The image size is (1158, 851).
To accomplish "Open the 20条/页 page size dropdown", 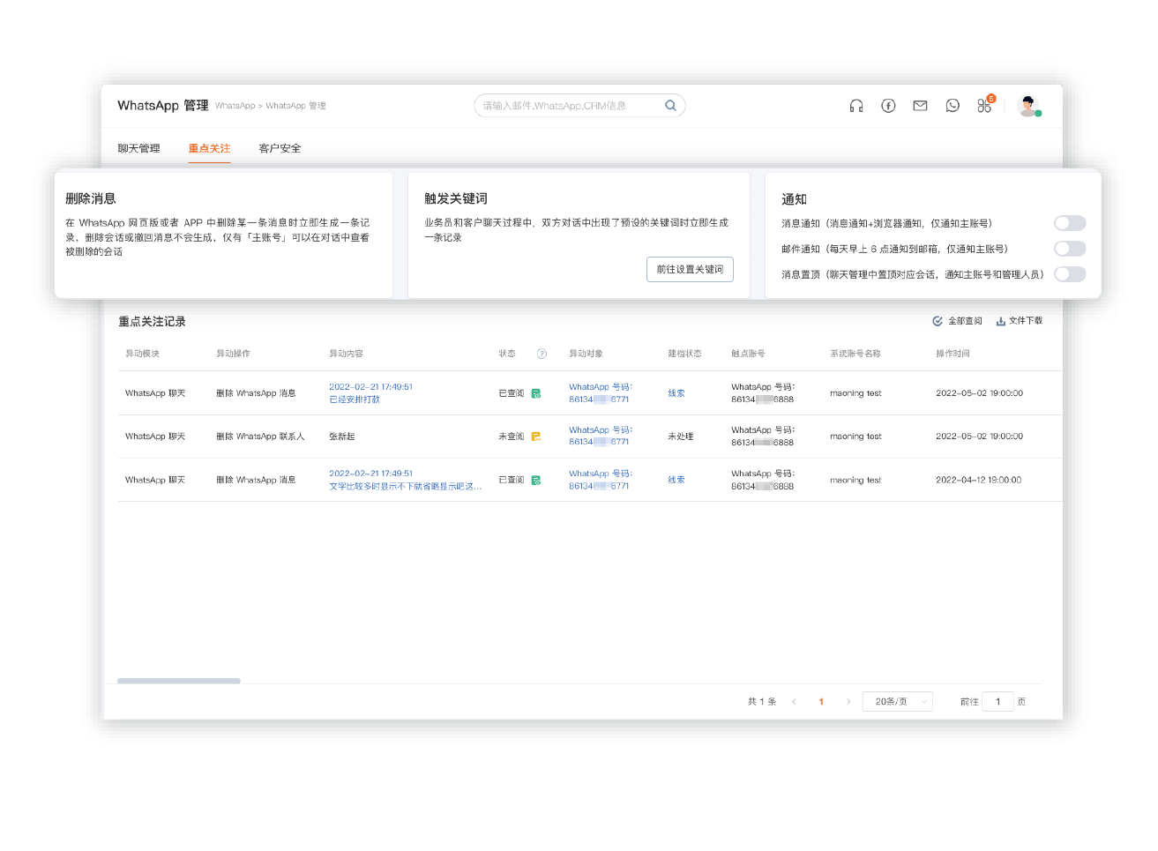I will tap(898, 702).
